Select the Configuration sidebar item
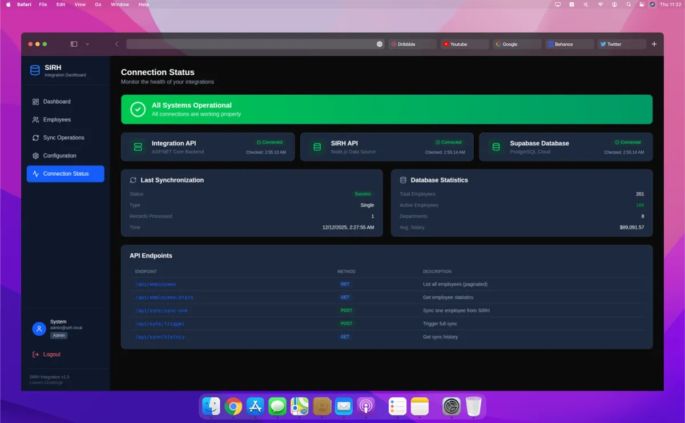685x423 pixels. 59,156
